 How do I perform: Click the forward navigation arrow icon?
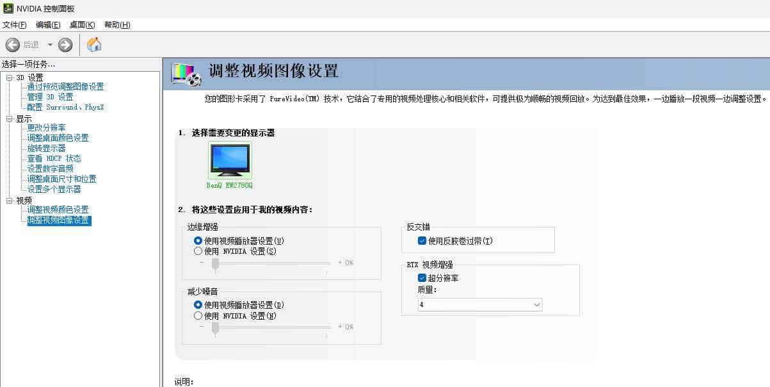pyautogui.click(x=65, y=45)
